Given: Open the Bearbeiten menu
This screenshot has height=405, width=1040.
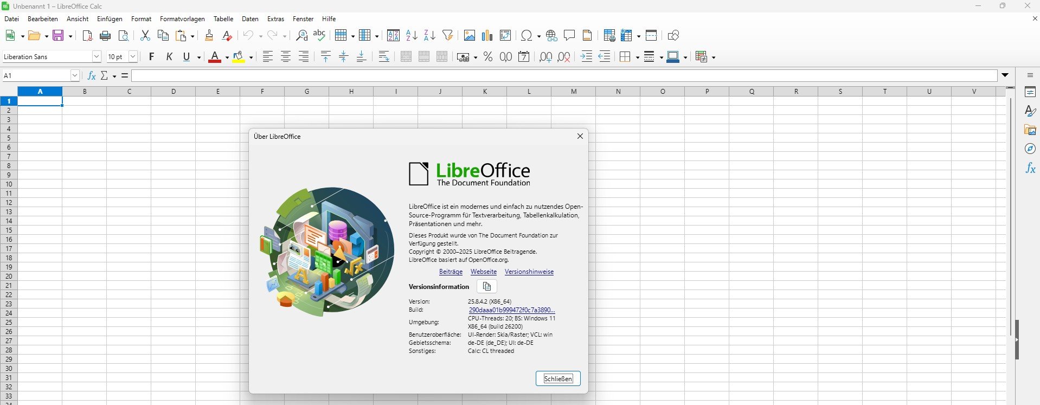Looking at the screenshot, I should pos(43,19).
